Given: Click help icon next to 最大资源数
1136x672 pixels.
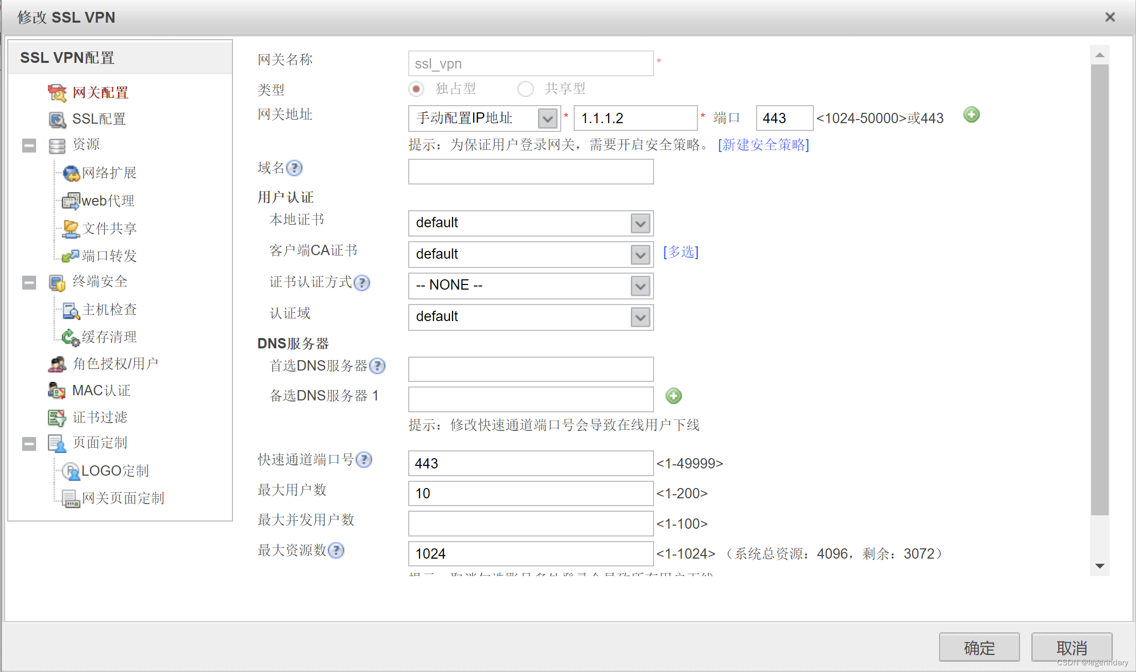Looking at the screenshot, I should pos(336,550).
